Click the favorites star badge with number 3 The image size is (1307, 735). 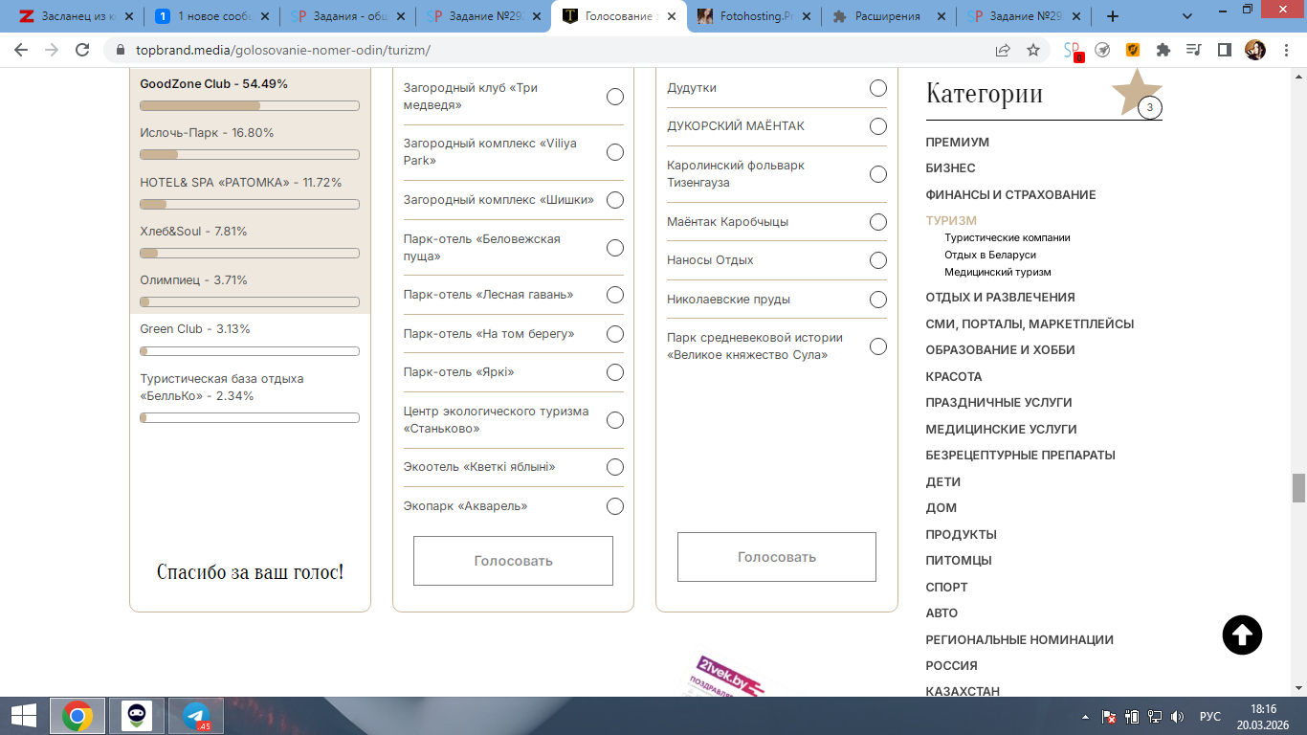(x=1149, y=107)
